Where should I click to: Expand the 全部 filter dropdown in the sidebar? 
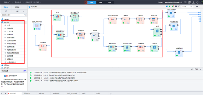click(20, 11)
